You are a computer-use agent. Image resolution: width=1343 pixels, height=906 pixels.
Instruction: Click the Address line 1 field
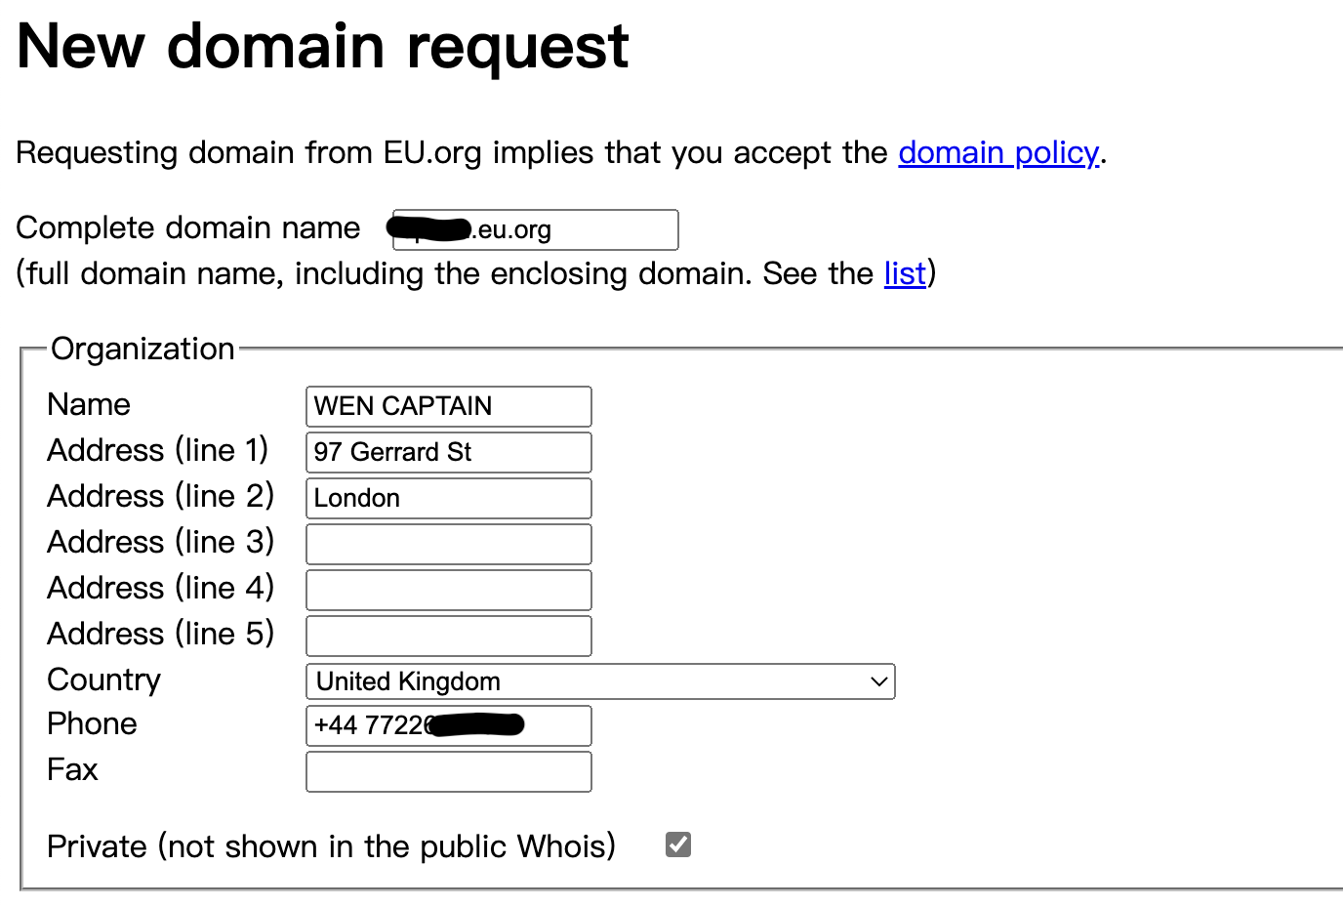click(448, 452)
